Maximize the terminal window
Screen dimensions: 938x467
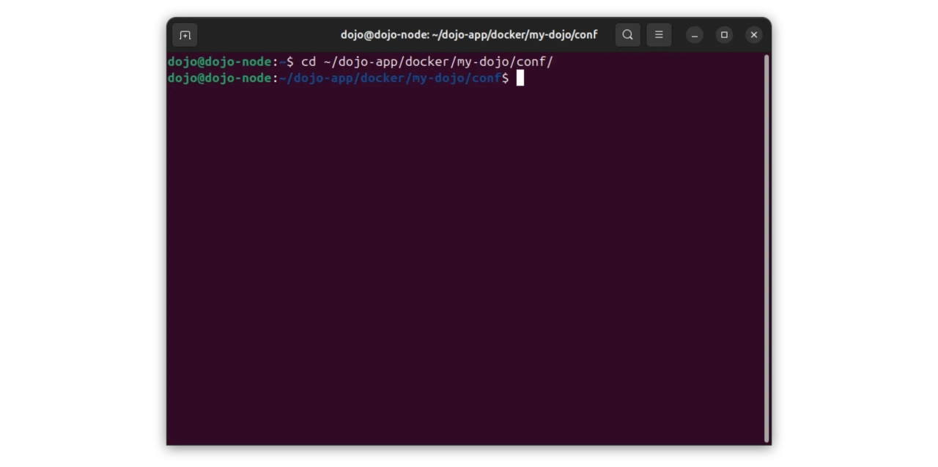click(724, 35)
